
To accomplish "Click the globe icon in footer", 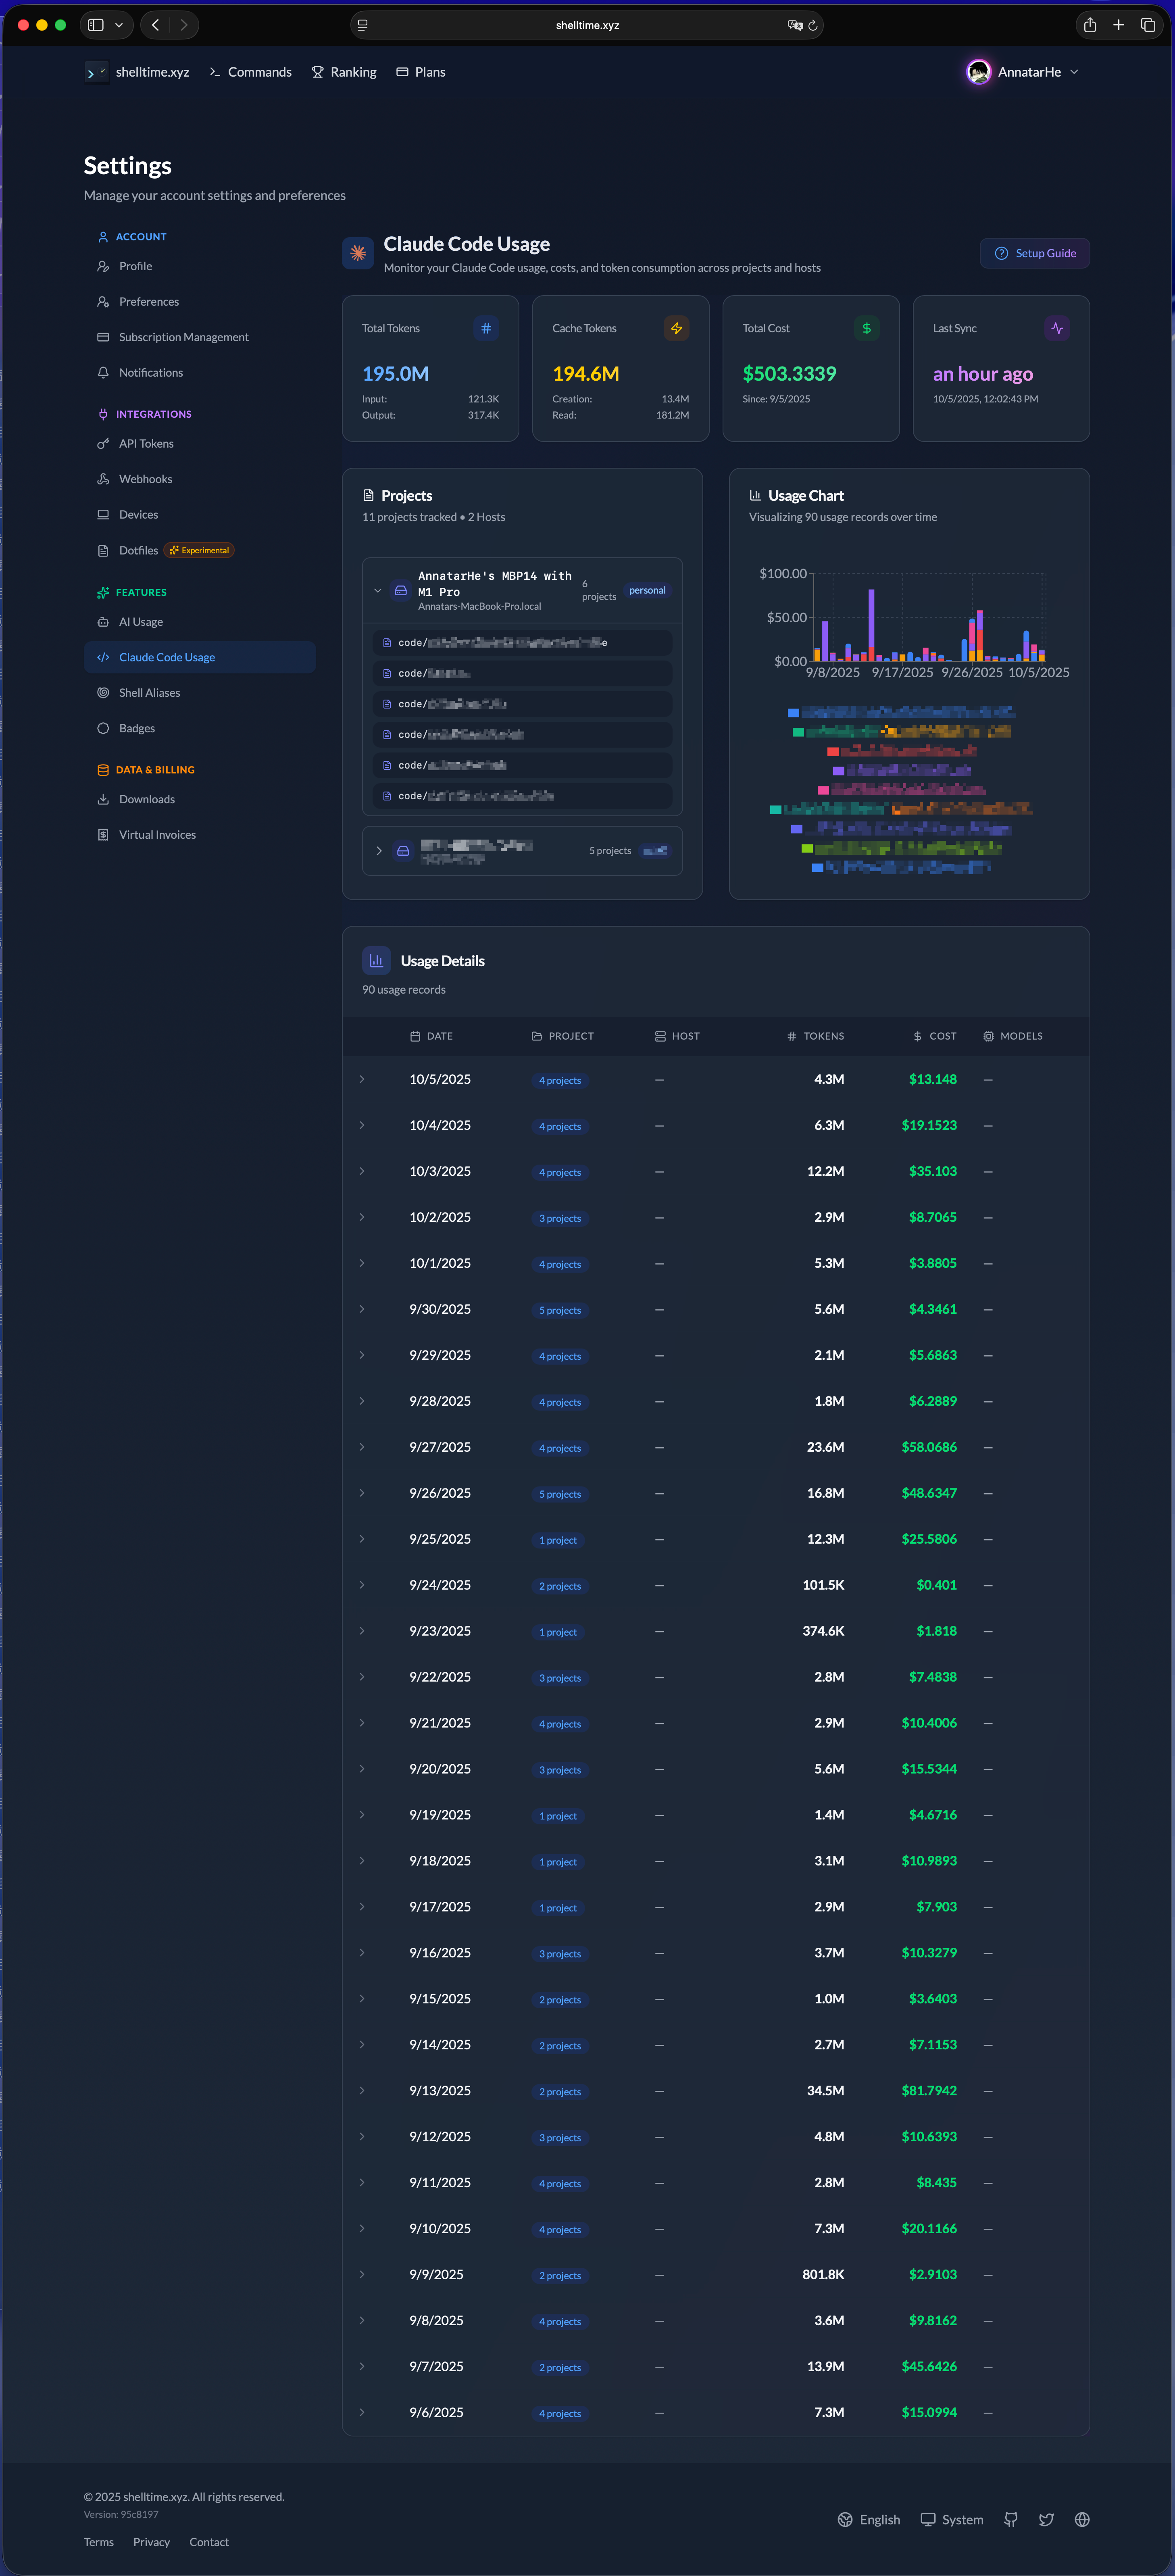I will pos(1082,2519).
